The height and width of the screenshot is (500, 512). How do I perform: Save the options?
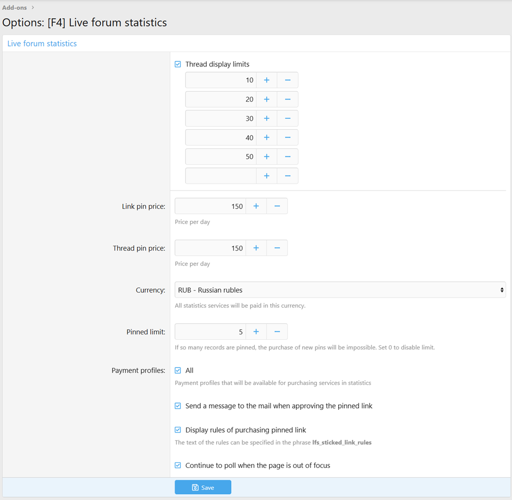203,487
